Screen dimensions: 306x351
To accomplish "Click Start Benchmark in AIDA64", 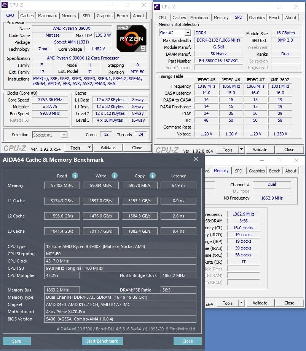I will pyautogui.click(x=102, y=341).
